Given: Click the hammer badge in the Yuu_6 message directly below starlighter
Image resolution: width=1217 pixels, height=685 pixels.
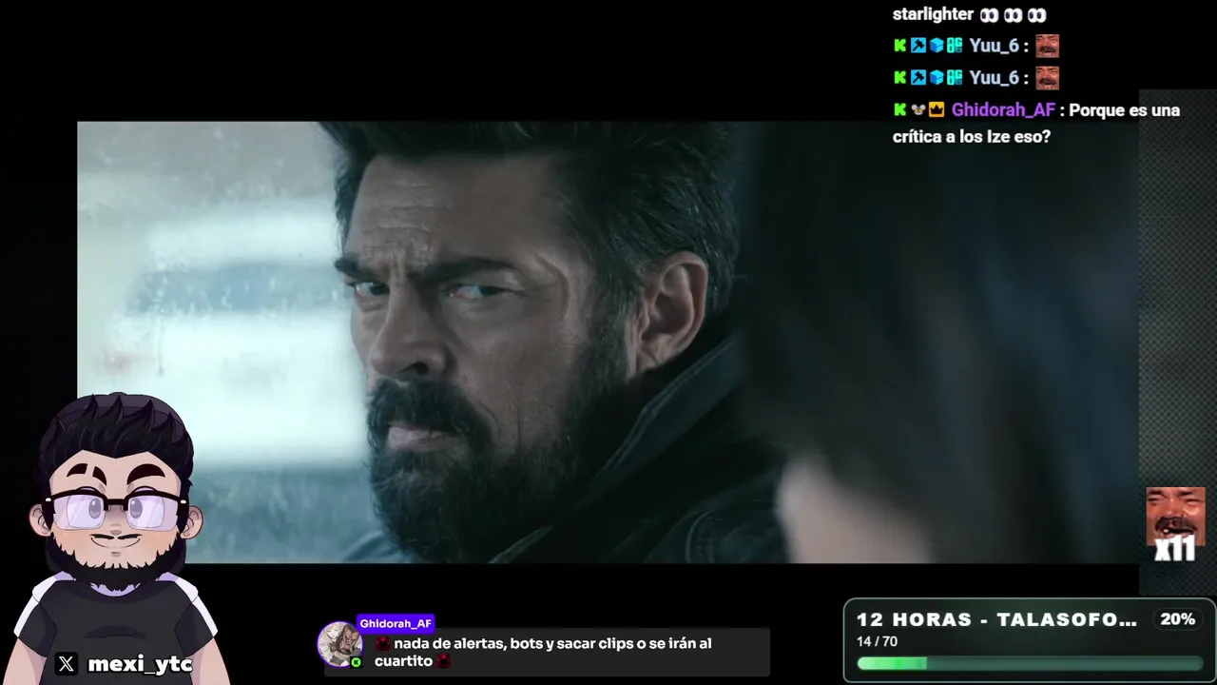Looking at the screenshot, I should click(x=918, y=46).
